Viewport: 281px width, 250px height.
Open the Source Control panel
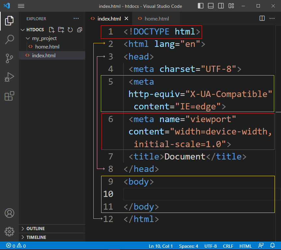coord(9,58)
